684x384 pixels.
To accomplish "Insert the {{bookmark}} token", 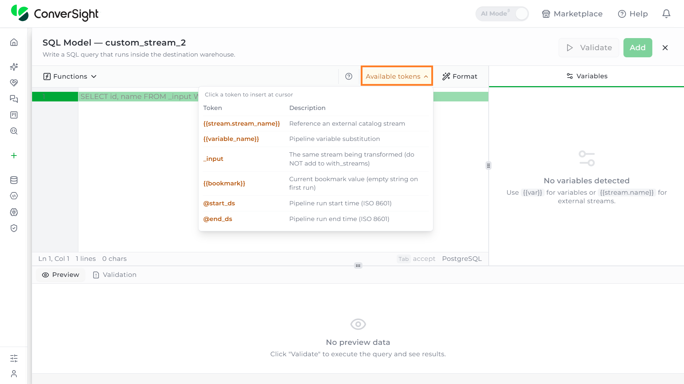I will 224,183.
